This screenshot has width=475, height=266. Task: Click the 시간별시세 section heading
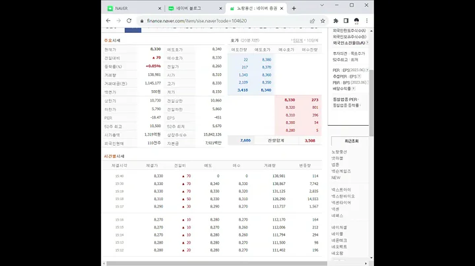click(x=114, y=156)
